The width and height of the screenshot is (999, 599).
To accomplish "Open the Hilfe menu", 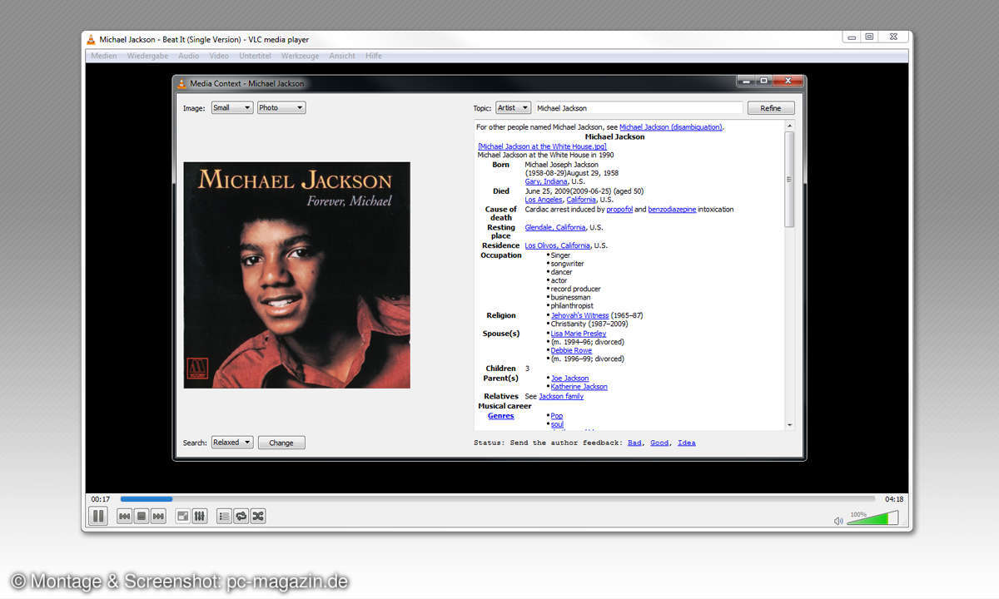I will pyautogui.click(x=374, y=56).
